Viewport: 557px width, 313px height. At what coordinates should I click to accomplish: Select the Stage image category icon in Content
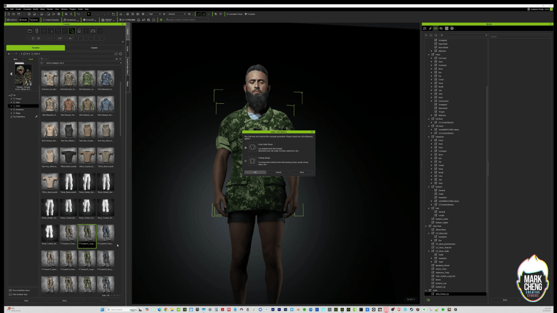point(92,31)
